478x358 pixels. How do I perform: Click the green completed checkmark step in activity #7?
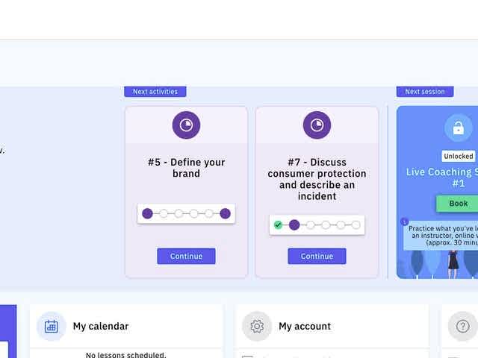tap(278, 224)
